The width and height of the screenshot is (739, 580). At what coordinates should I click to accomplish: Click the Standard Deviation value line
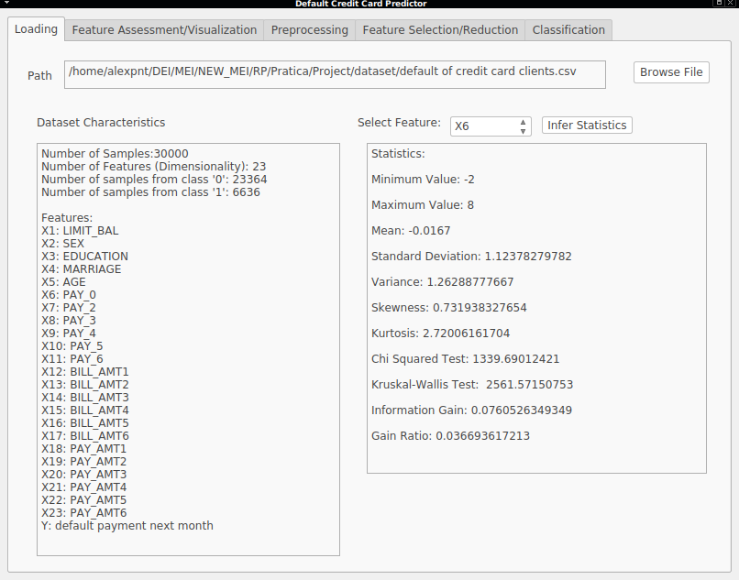pos(471,257)
